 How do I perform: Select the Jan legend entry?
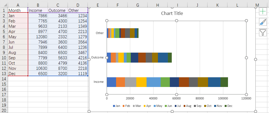click(x=116, y=106)
